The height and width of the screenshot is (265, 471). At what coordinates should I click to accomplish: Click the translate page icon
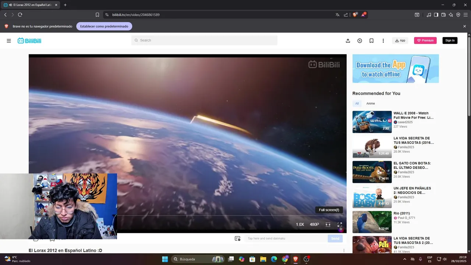click(337, 15)
